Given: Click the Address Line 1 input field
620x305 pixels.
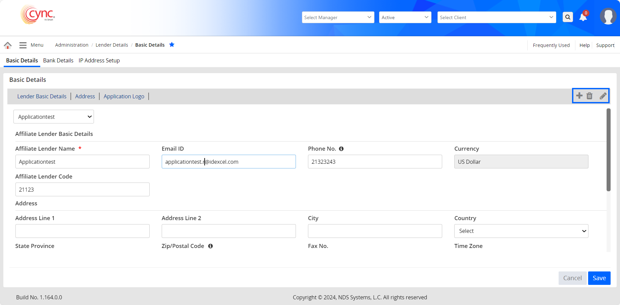Looking at the screenshot, I should [x=83, y=231].
